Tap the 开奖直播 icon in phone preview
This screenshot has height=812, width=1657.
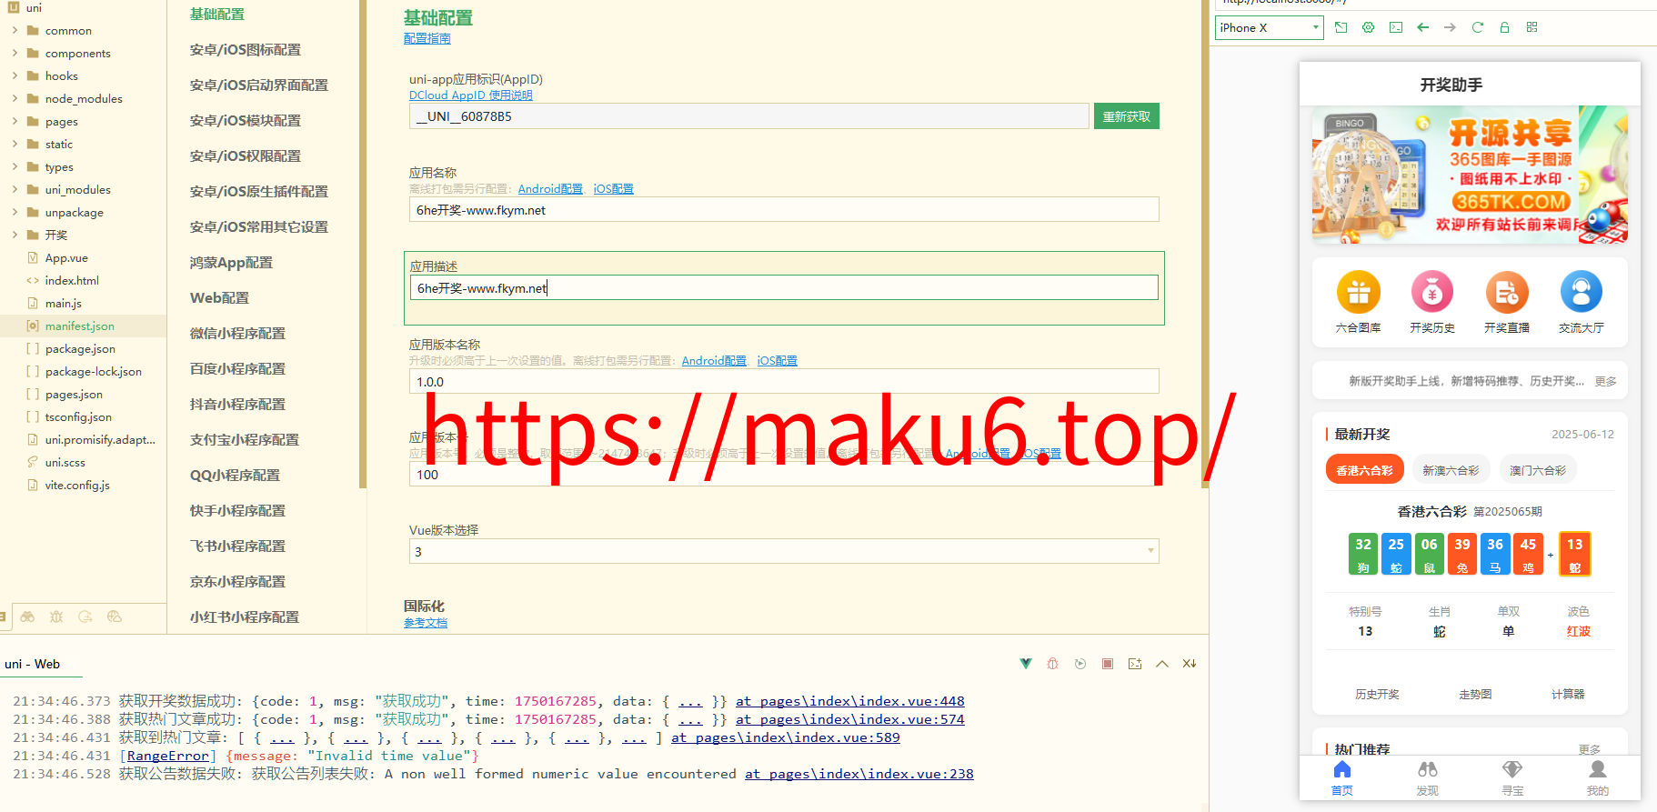pos(1507,293)
